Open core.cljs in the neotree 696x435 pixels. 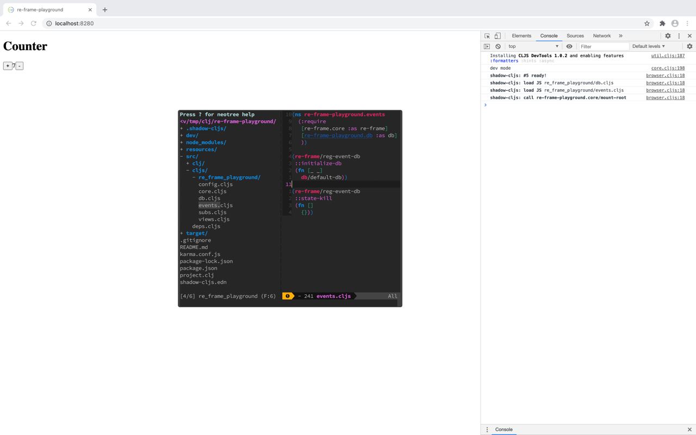tap(213, 191)
